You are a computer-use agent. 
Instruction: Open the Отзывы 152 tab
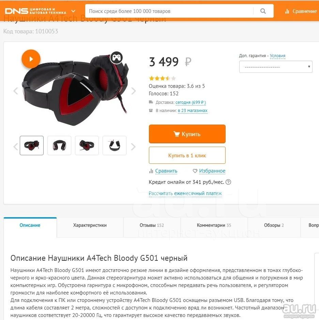(x=152, y=225)
